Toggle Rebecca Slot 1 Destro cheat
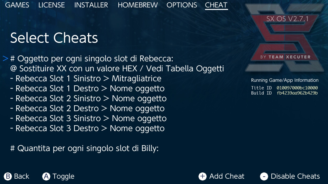This screenshot has width=328, height=184. click(x=87, y=88)
